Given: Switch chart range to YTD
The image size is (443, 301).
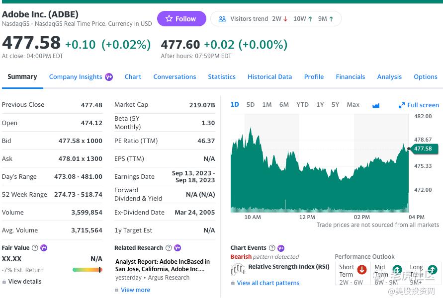Looking at the screenshot, I should pyautogui.click(x=302, y=105).
